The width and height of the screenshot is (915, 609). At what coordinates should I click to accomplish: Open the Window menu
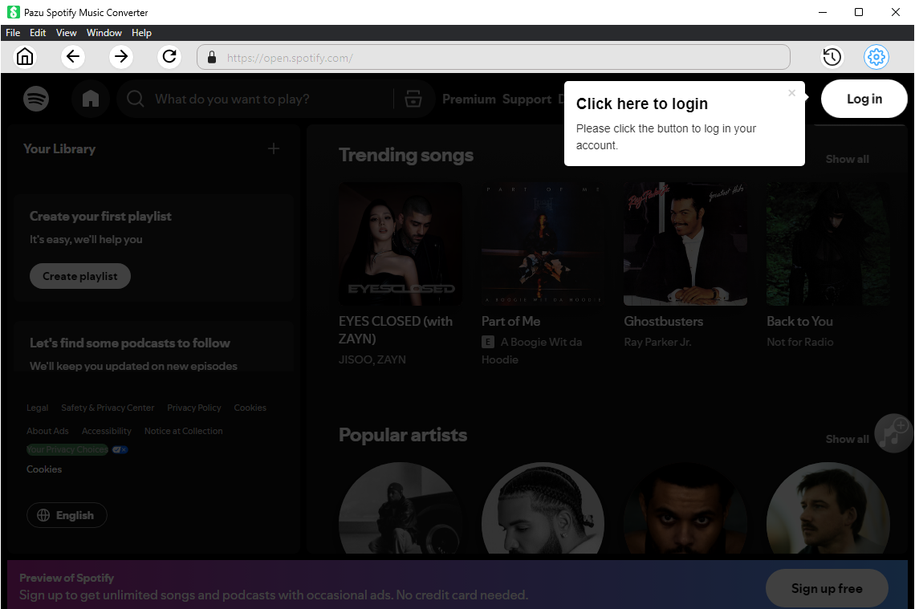[104, 33]
